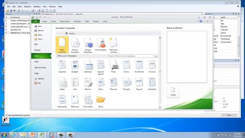Open Excel Options

39,79
